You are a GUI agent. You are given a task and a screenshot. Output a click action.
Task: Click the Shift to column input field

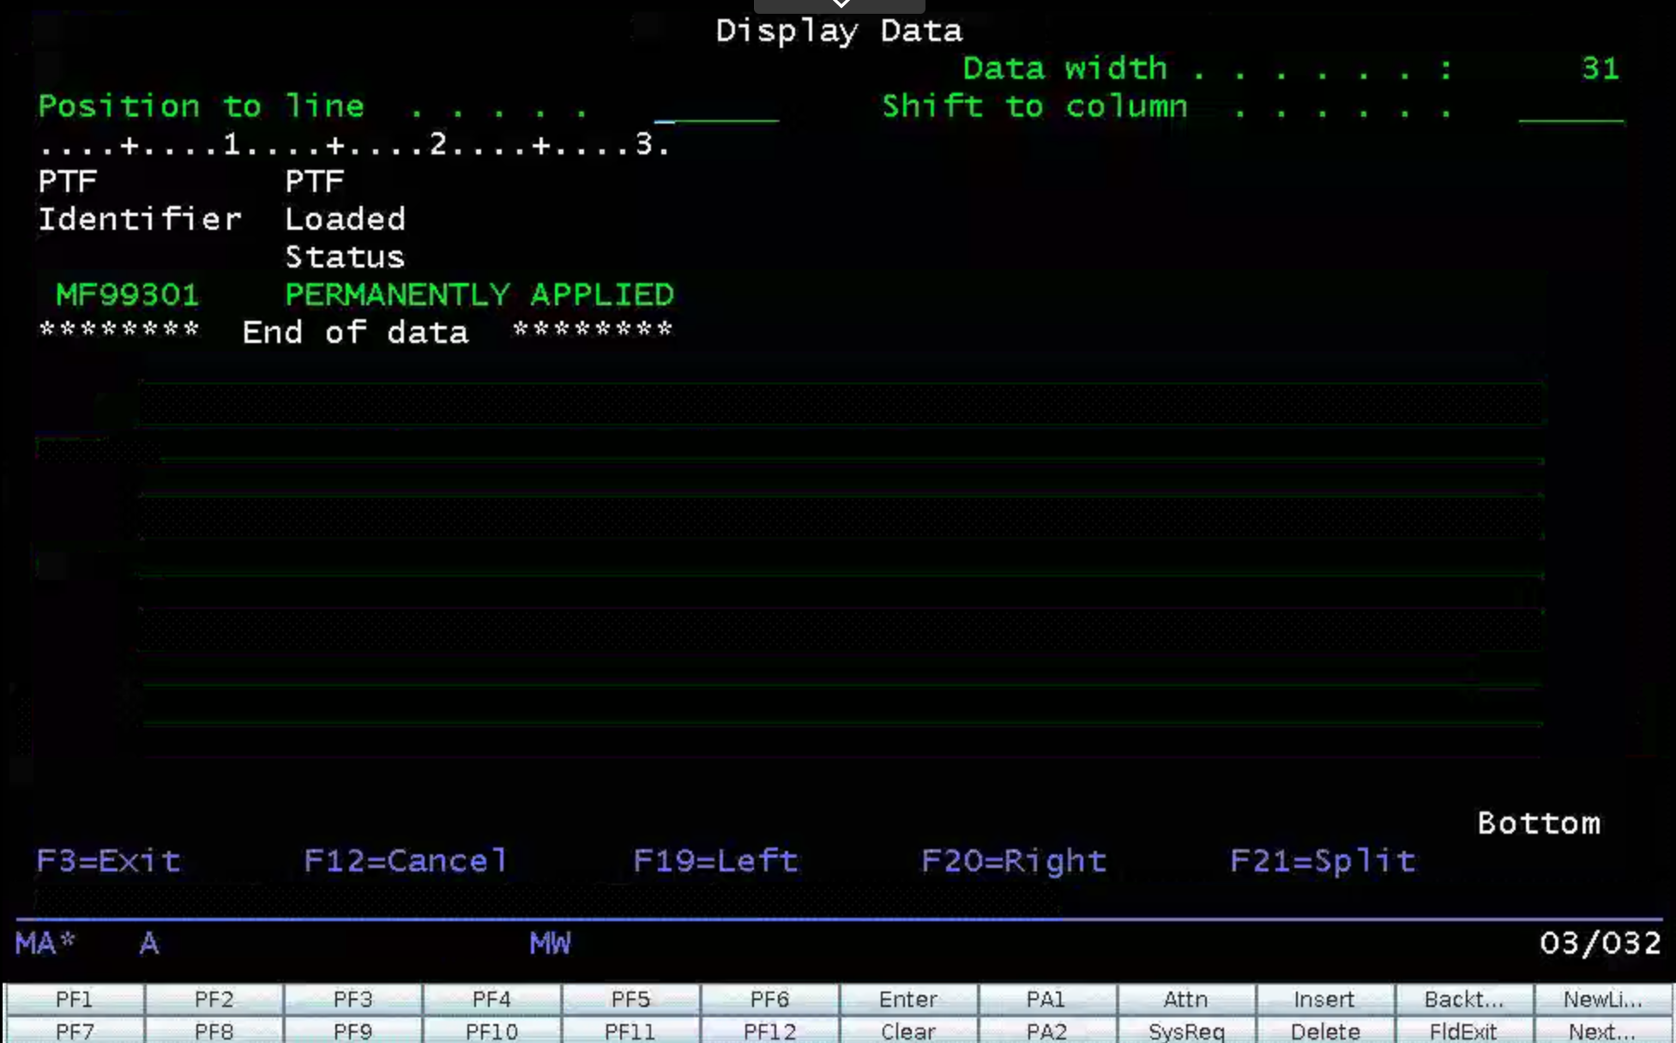(1570, 107)
